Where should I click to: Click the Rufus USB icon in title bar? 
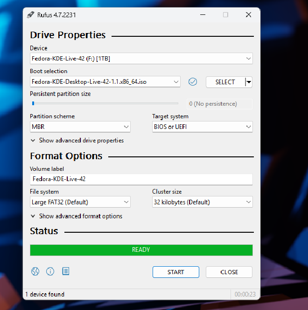pos(30,15)
